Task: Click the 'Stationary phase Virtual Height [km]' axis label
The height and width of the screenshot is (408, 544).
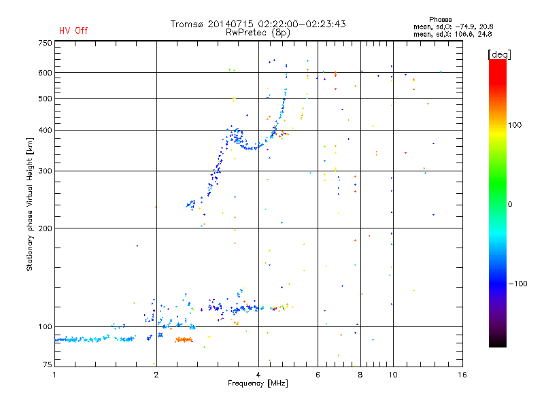Action: pyautogui.click(x=30, y=204)
